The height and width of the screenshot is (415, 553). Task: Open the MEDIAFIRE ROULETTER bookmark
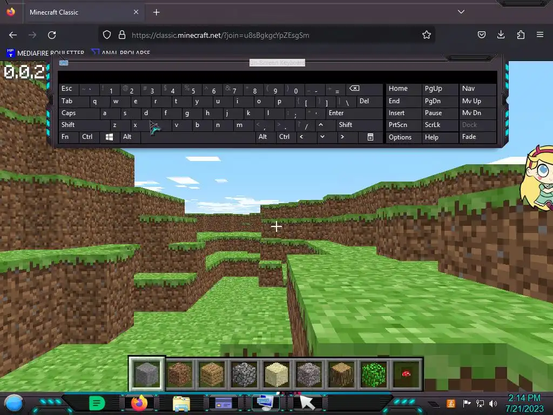(x=46, y=53)
